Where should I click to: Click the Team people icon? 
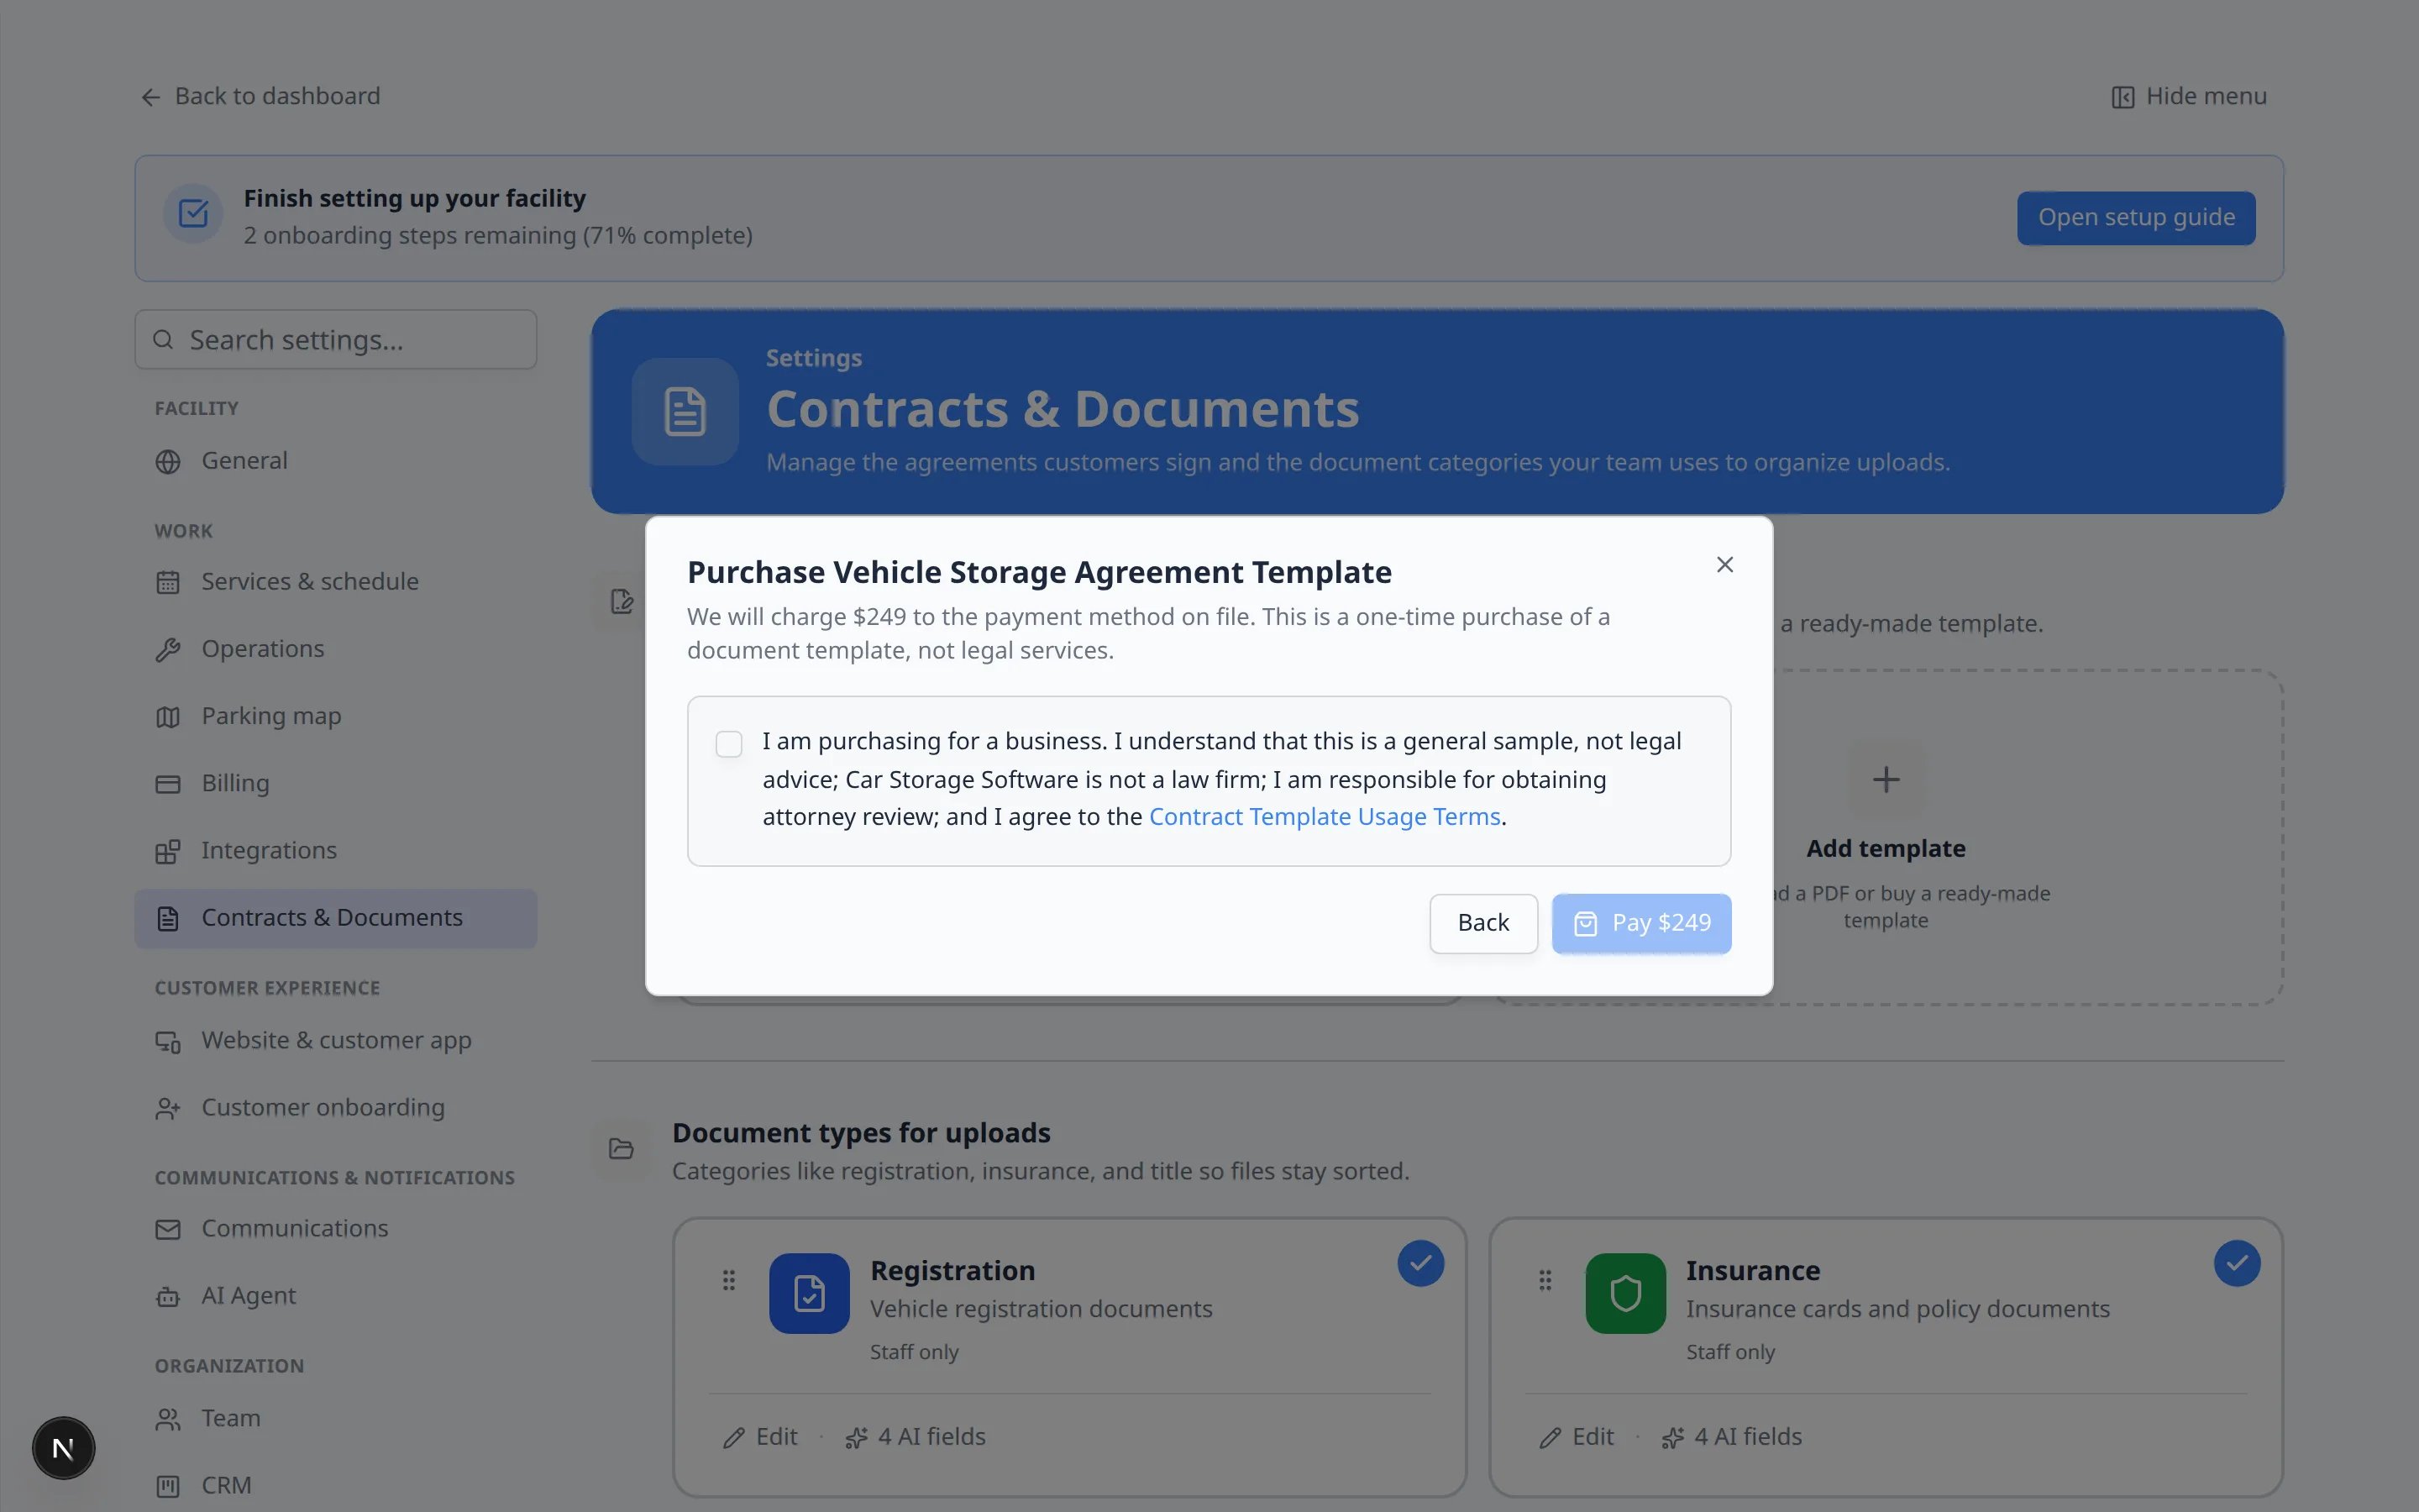[168, 1420]
